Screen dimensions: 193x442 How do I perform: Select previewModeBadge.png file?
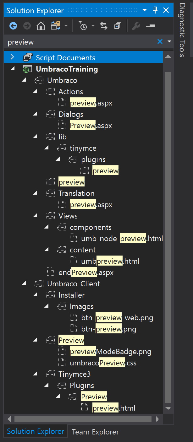click(x=111, y=352)
